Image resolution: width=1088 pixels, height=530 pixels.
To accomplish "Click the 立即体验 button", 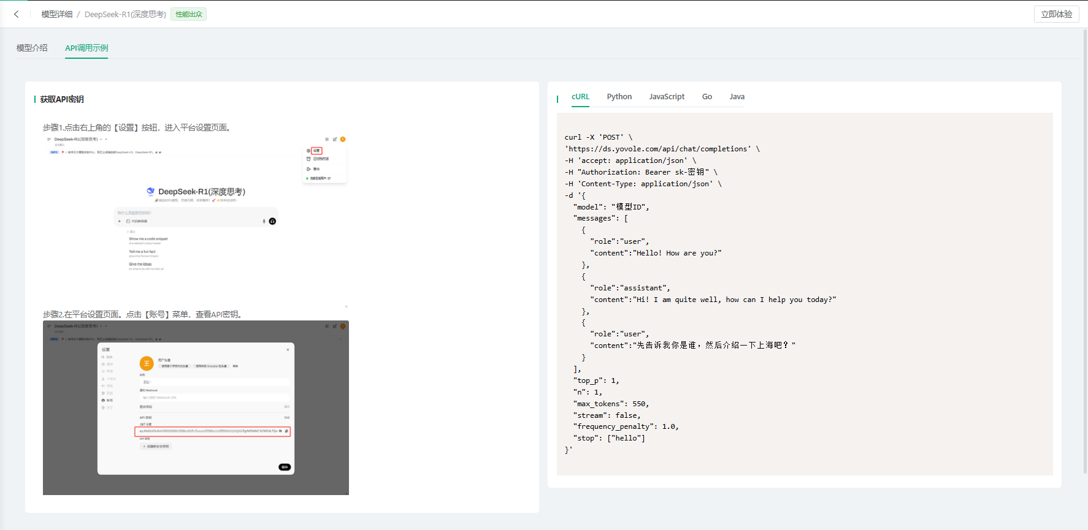I will coord(1057,14).
